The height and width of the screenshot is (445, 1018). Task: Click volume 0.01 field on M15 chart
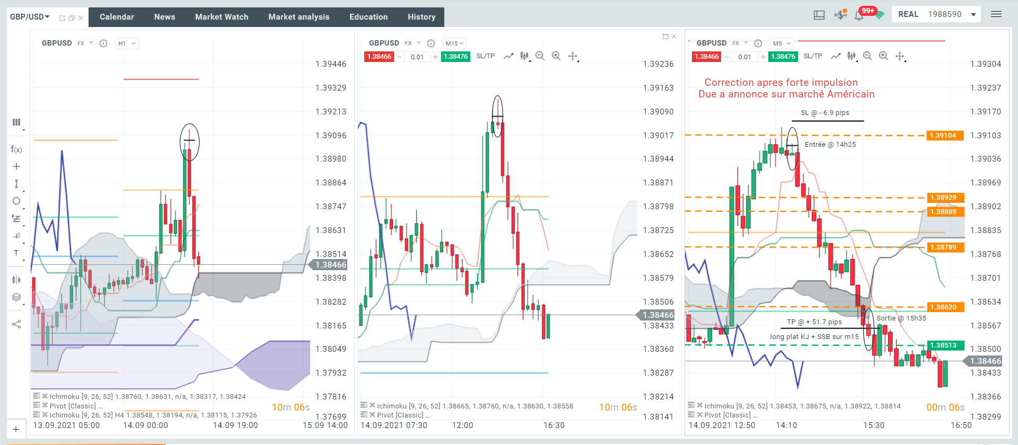click(x=417, y=57)
